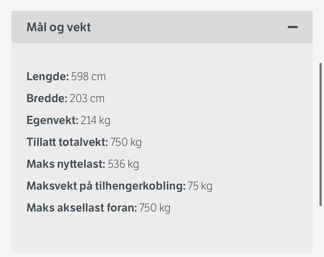Click the 'Maks nyttelast:' label
The width and height of the screenshot is (324, 257).
[x=66, y=164]
